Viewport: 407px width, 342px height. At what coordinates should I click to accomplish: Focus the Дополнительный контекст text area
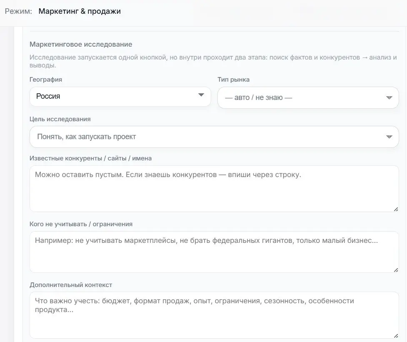tap(214, 315)
